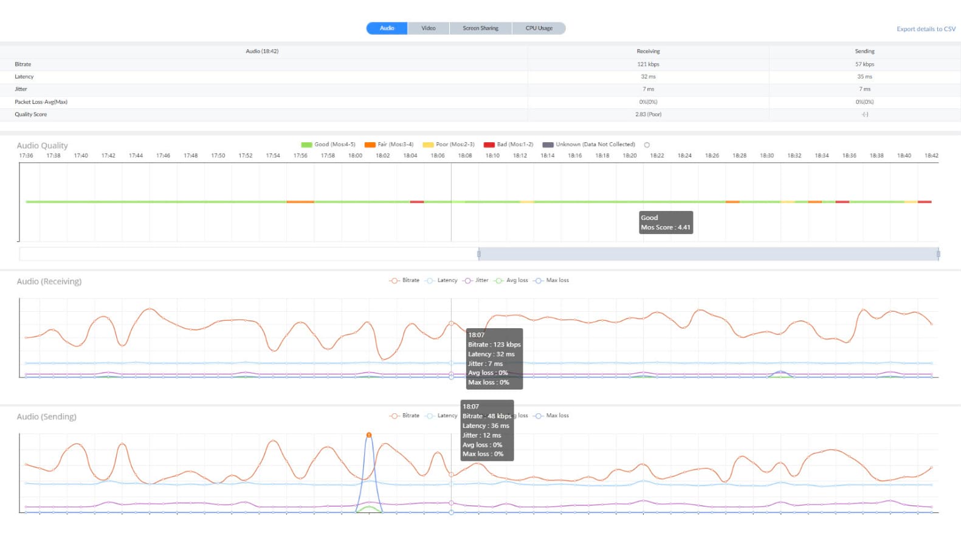Toggle the orange Fair (Mos:3-4) legend swatch
Image resolution: width=961 pixels, height=547 pixels.
coord(370,145)
